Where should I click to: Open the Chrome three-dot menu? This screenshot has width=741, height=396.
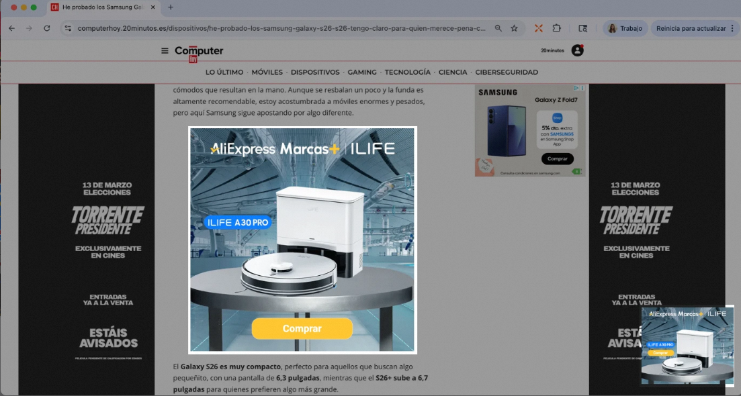732,28
